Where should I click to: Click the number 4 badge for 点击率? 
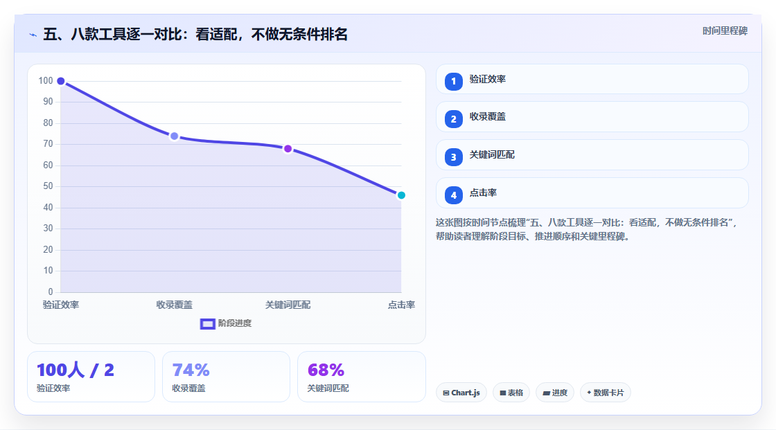point(453,195)
